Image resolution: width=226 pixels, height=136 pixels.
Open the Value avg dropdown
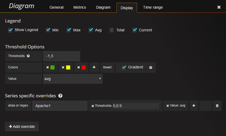click(x=73, y=79)
